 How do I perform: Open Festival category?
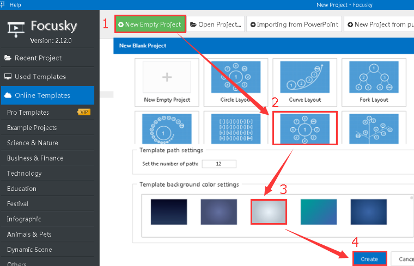47,204
